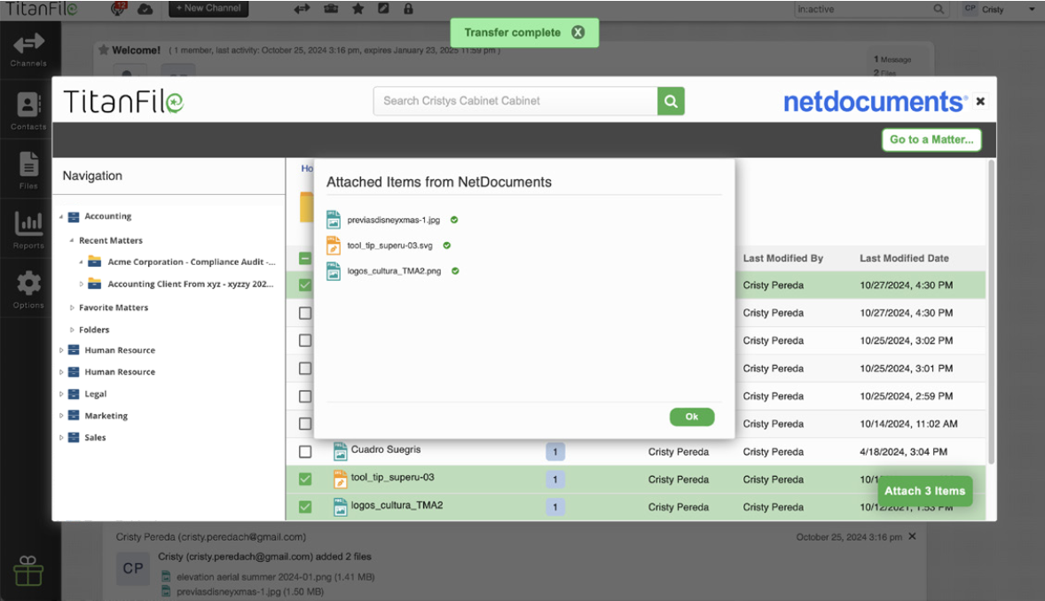
Task: Click the double-arrow icon in top toolbar
Action: click(x=302, y=9)
